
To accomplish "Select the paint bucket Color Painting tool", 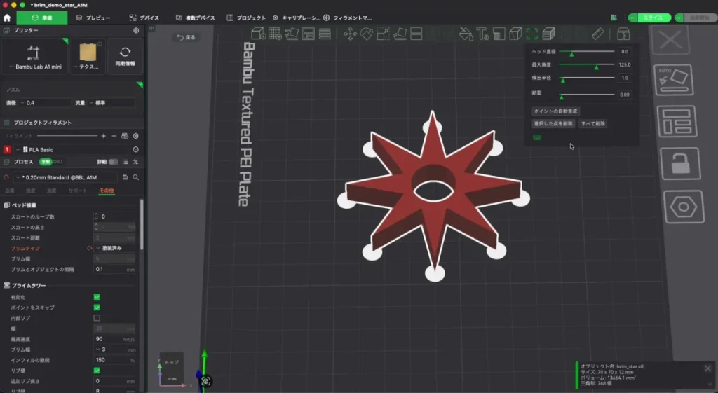I will click(x=466, y=34).
